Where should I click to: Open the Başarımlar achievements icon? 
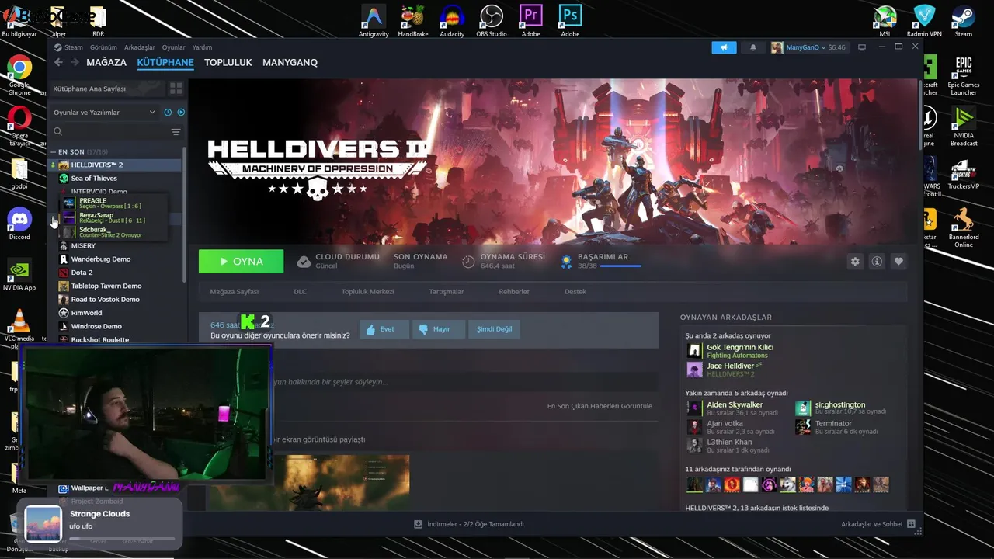tap(567, 262)
